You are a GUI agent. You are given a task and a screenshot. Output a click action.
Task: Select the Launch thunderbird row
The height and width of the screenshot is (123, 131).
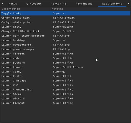[x=65, y=89]
